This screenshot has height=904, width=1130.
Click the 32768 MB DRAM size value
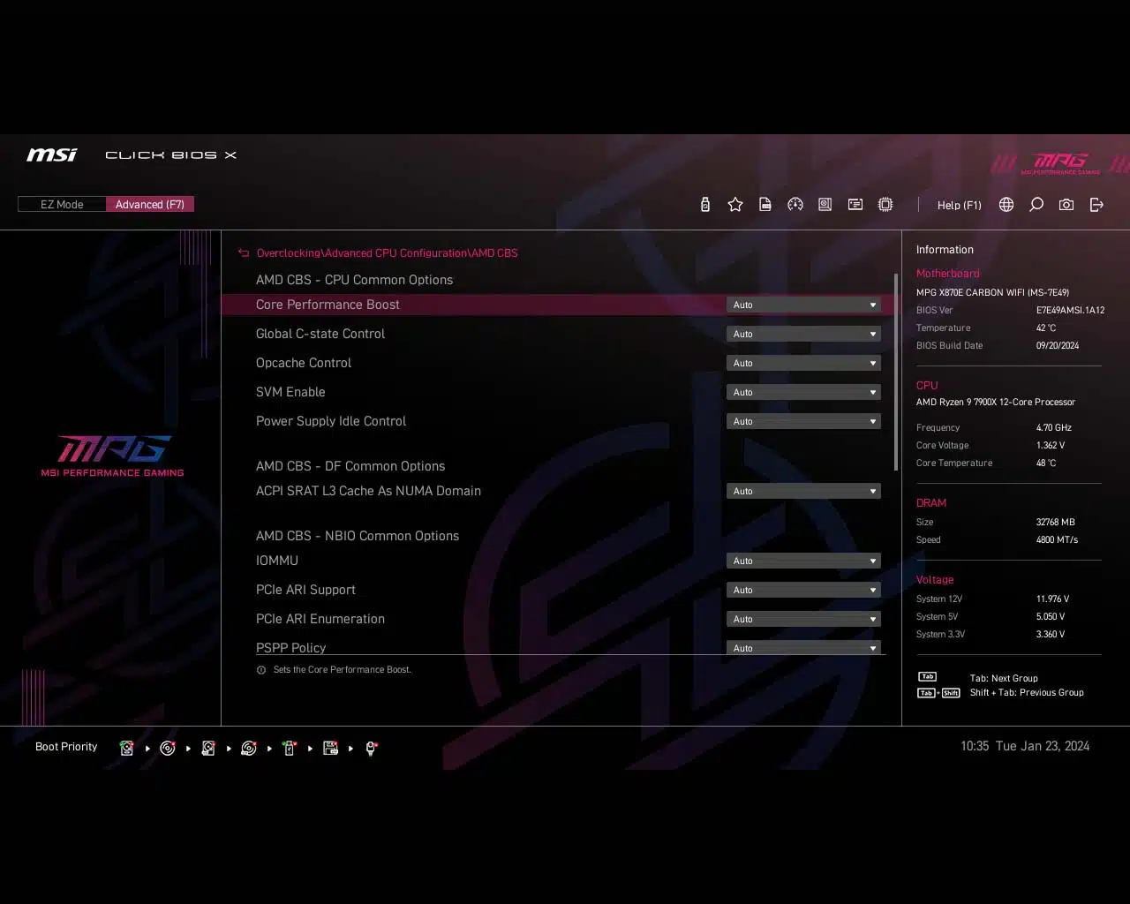point(1055,522)
